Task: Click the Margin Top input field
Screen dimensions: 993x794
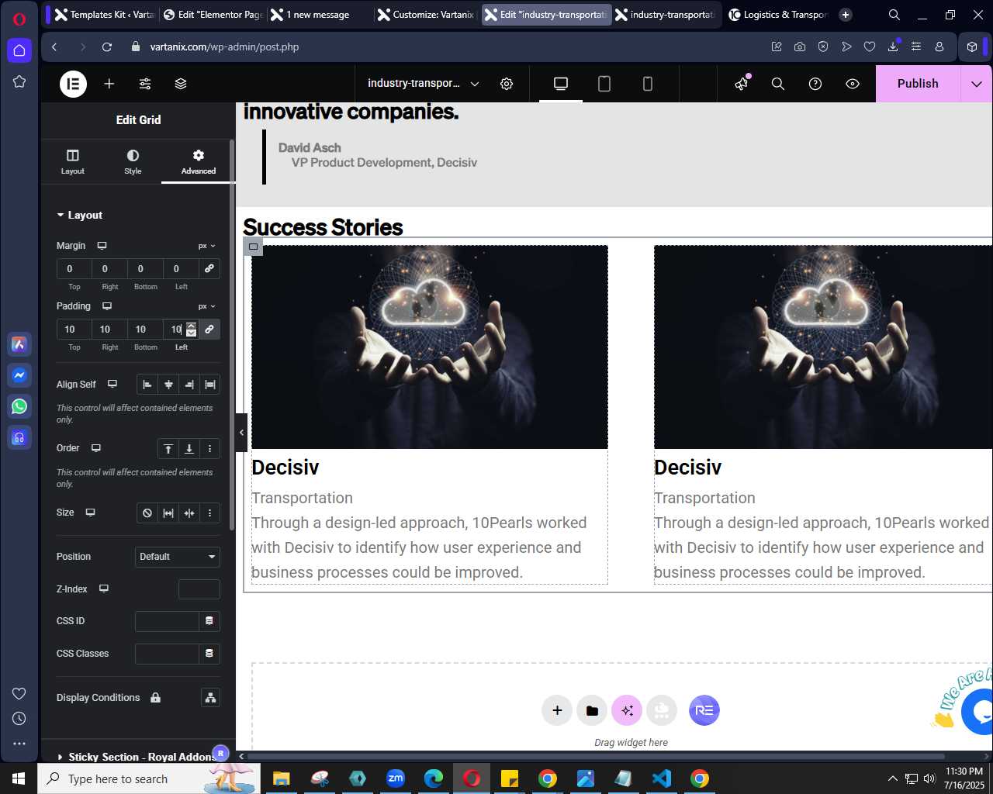Action: point(74,268)
